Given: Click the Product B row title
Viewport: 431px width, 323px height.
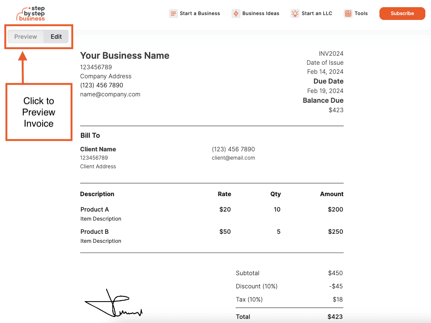Looking at the screenshot, I should pyautogui.click(x=94, y=232).
